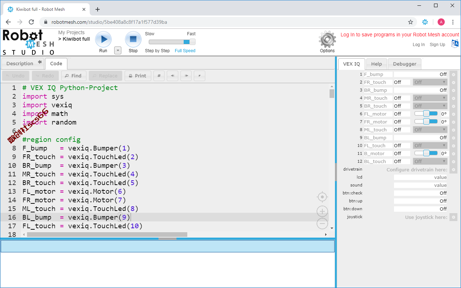
Task: Open BR_touch color dropdown
Action: pyautogui.click(x=430, y=106)
